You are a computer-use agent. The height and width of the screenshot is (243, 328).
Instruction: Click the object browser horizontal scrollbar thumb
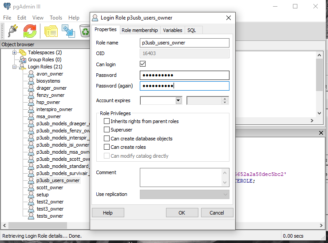(x=38, y=225)
